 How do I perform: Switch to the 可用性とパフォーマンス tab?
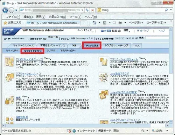point(52,45)
